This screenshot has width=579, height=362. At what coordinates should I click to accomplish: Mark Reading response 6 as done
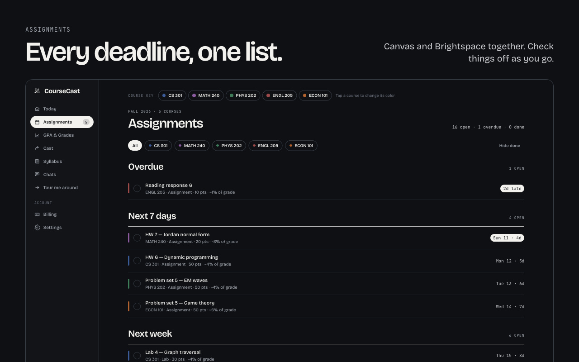coord(137,188)
